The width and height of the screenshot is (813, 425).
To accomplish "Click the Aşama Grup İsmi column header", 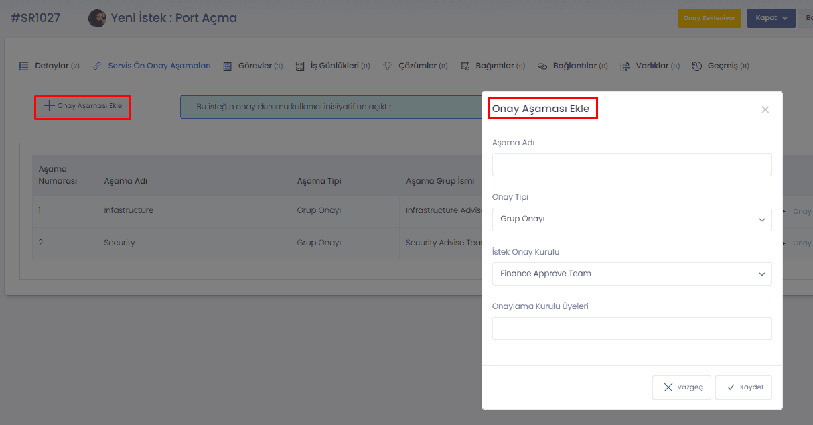I will pos(440,181).
